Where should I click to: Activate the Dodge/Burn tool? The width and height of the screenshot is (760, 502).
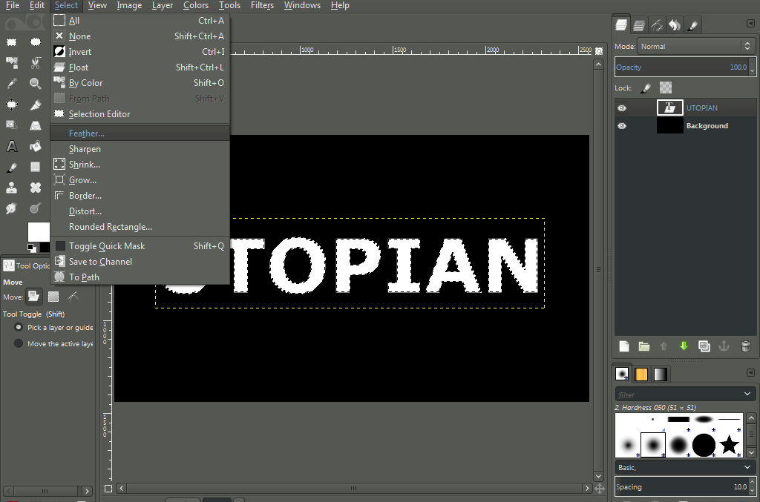click(36, 208)
